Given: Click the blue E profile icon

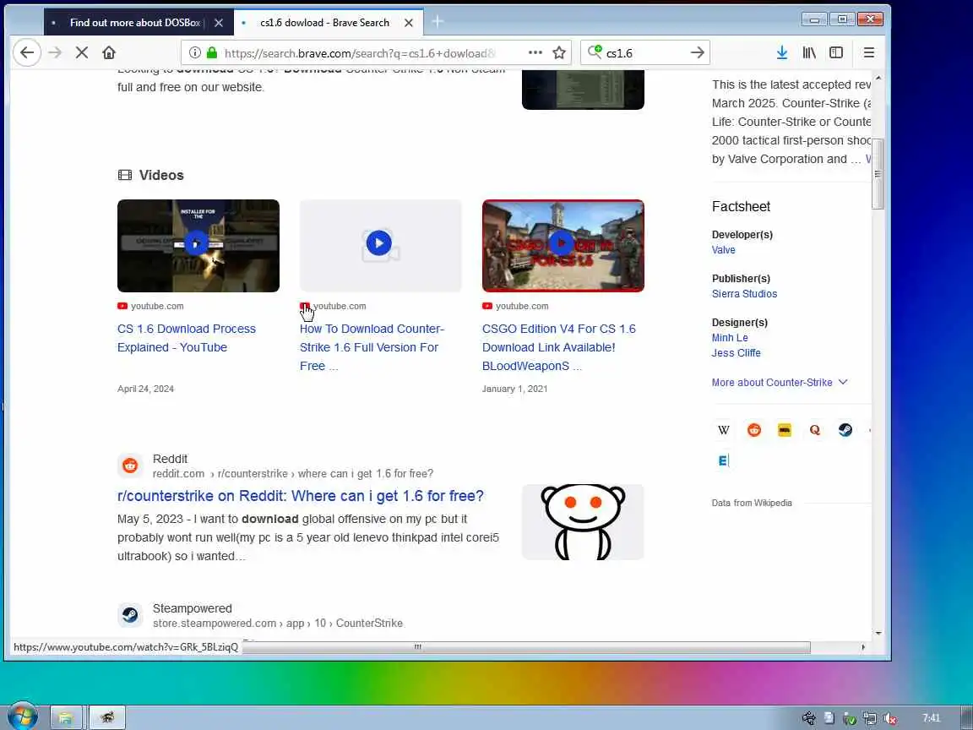Looking at the screenshot, I should click(724, 460).
